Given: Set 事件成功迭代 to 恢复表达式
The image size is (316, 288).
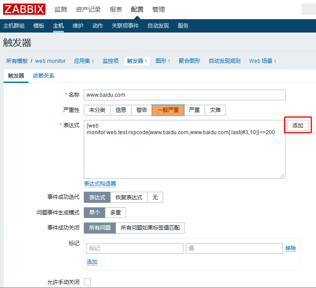Looking at the screenshot, I should click(129, 197).
